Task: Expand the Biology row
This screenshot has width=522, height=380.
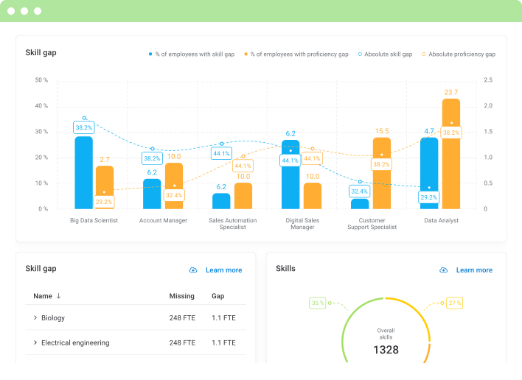Action: pos(35,318)
